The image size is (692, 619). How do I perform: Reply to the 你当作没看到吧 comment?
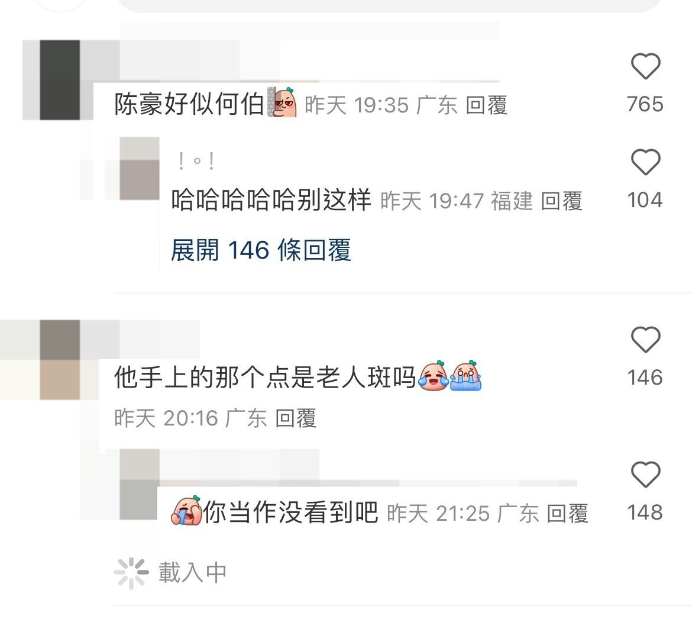(x=567, y=514)
